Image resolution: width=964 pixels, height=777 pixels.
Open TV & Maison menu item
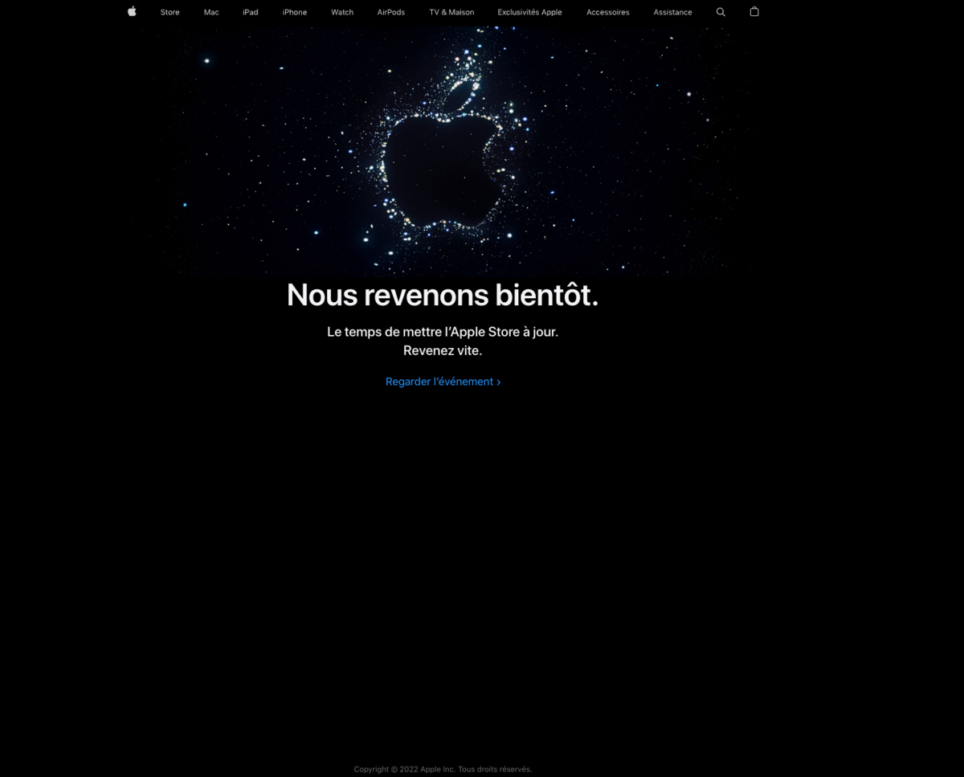(x=451, y=12)
